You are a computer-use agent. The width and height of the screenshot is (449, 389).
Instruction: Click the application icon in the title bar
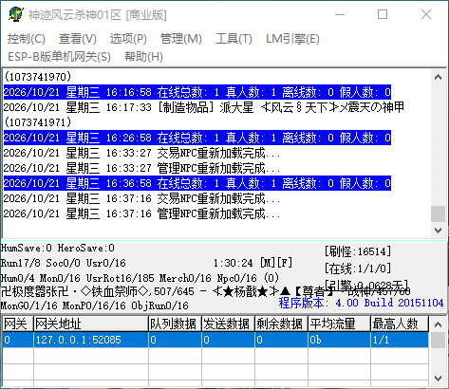(x=15, y=14)
